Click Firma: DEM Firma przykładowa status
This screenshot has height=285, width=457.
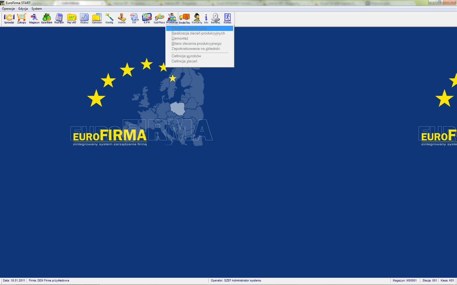click(x=49, y=281)
